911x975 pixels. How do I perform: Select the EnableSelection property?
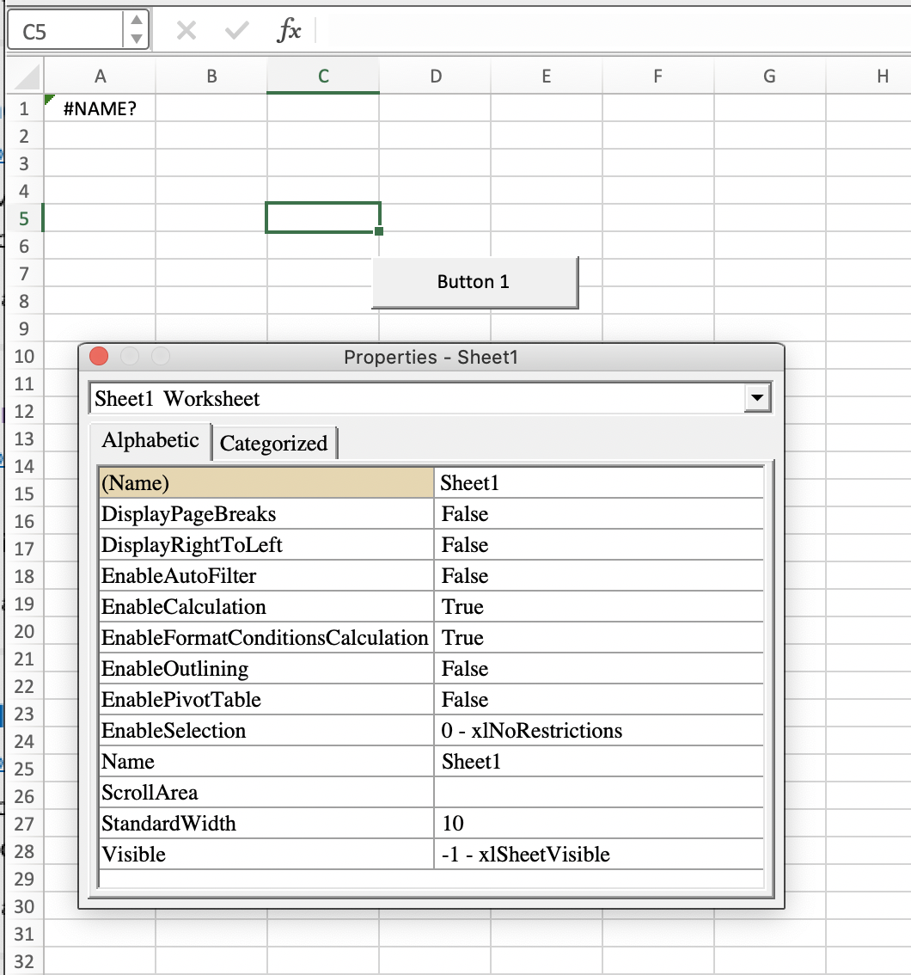266,730
